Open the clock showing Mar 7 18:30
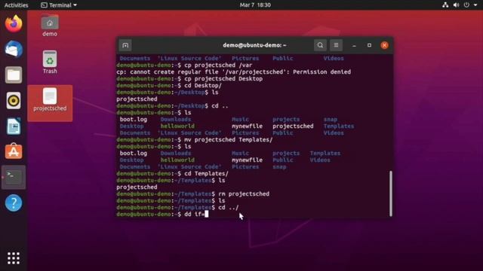 pyautogui.click(x=255, y=5)
